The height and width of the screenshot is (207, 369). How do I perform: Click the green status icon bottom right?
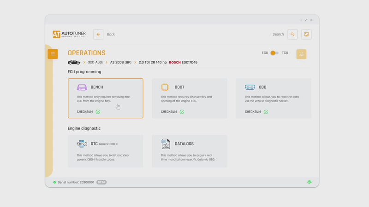click(x=309, y=182)
